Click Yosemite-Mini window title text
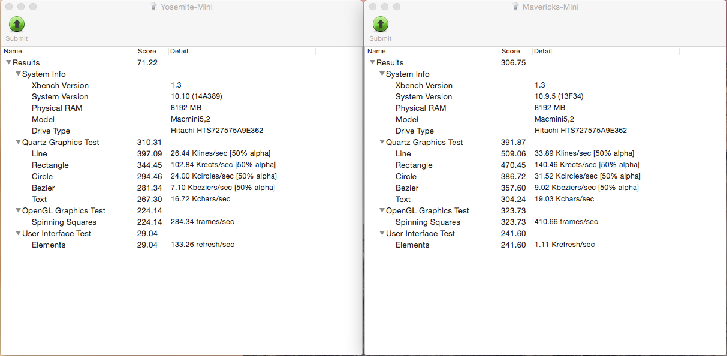727x356 pixels. tap(186, 7)
